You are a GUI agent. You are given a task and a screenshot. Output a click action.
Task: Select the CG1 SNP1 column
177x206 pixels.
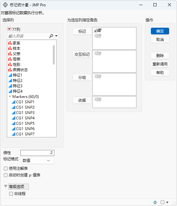coord(23,102)
